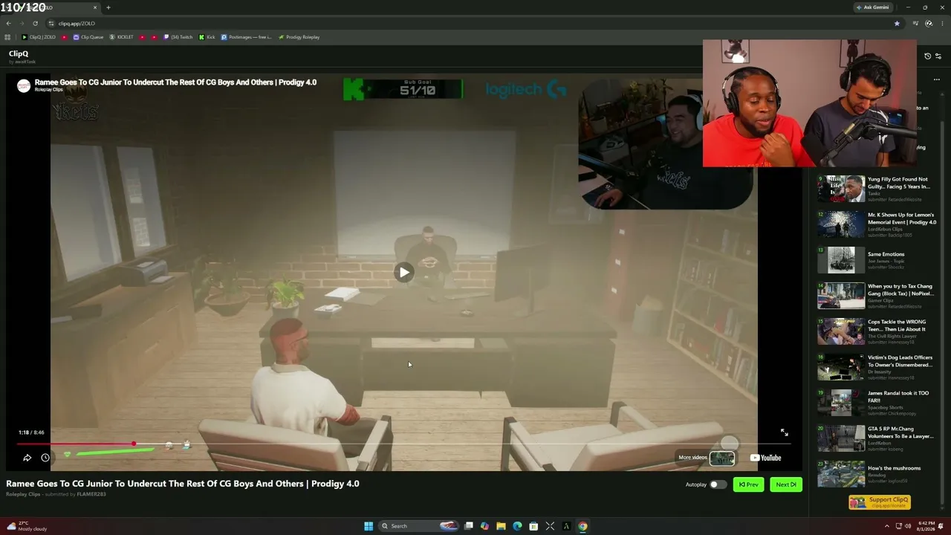Screen dimensions: 951x535
Task: Open the weather widget showing Mostly cloudy
Action: coord(27,526)
